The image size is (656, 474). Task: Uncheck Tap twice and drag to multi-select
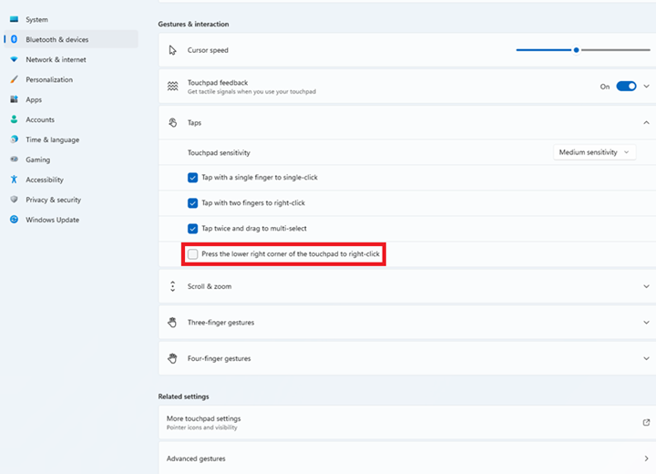193,229
